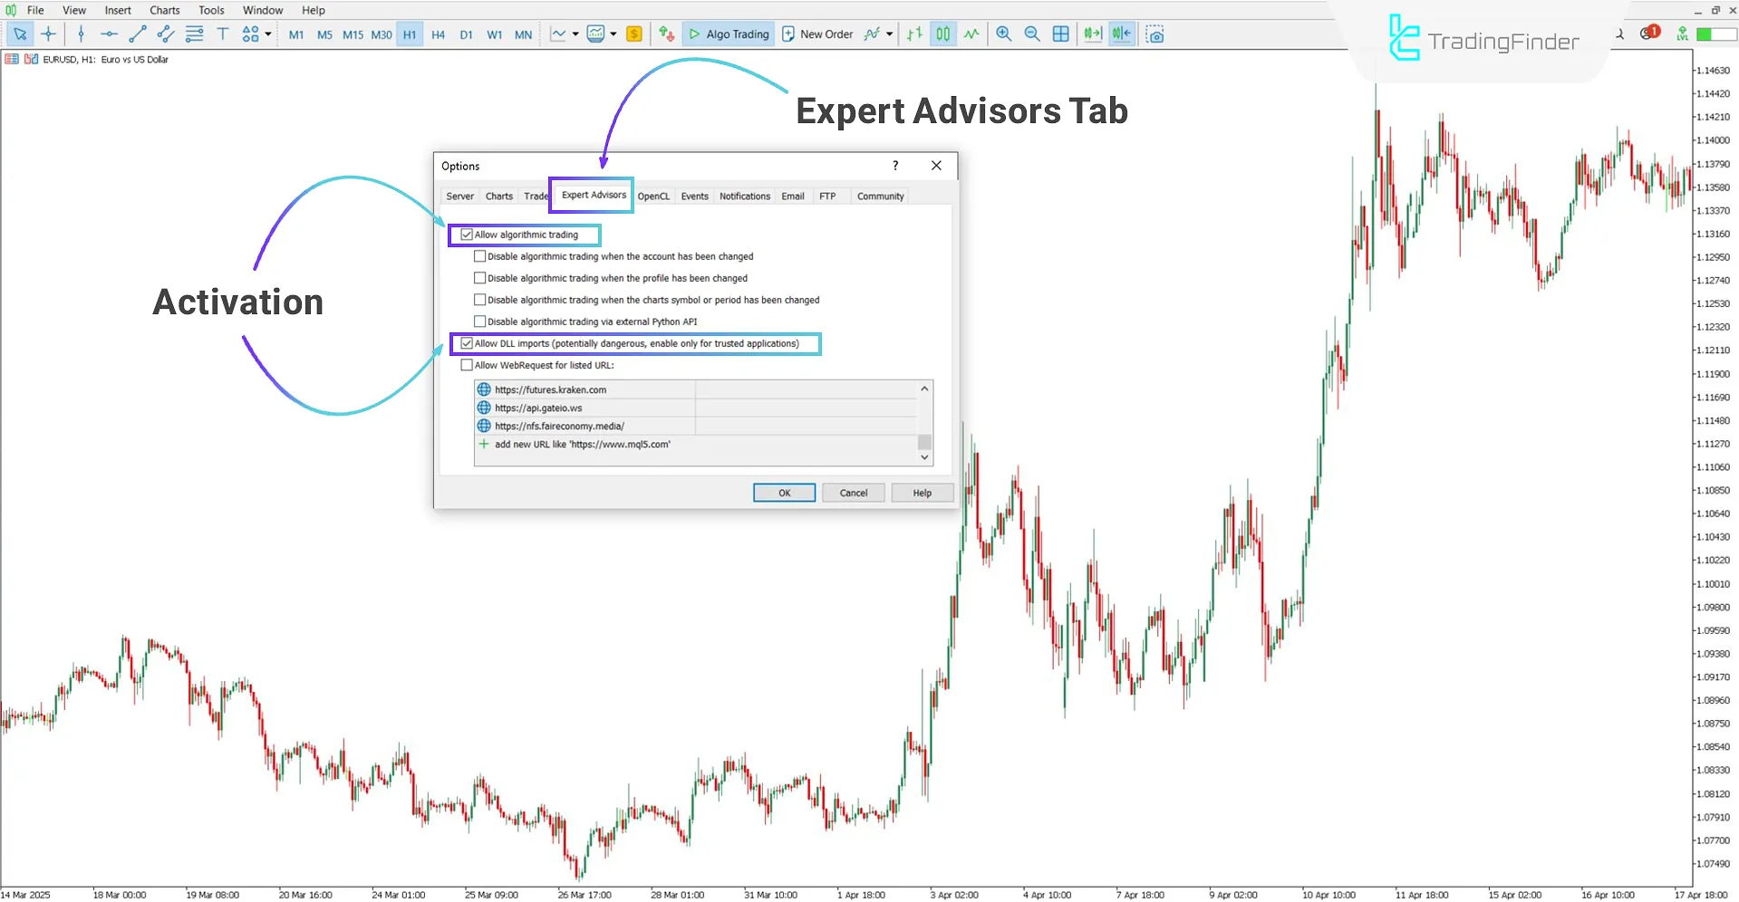The width and height of the screenshot is (1739, 902).
Task: Enable Allow WebRequest for listed URL
Action: click(467, 364)
